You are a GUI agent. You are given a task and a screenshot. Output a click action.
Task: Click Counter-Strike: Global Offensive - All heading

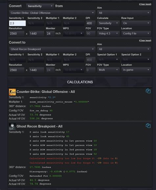46,92
